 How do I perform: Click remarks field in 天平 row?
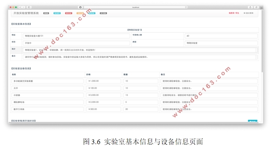tap(209, 88)
